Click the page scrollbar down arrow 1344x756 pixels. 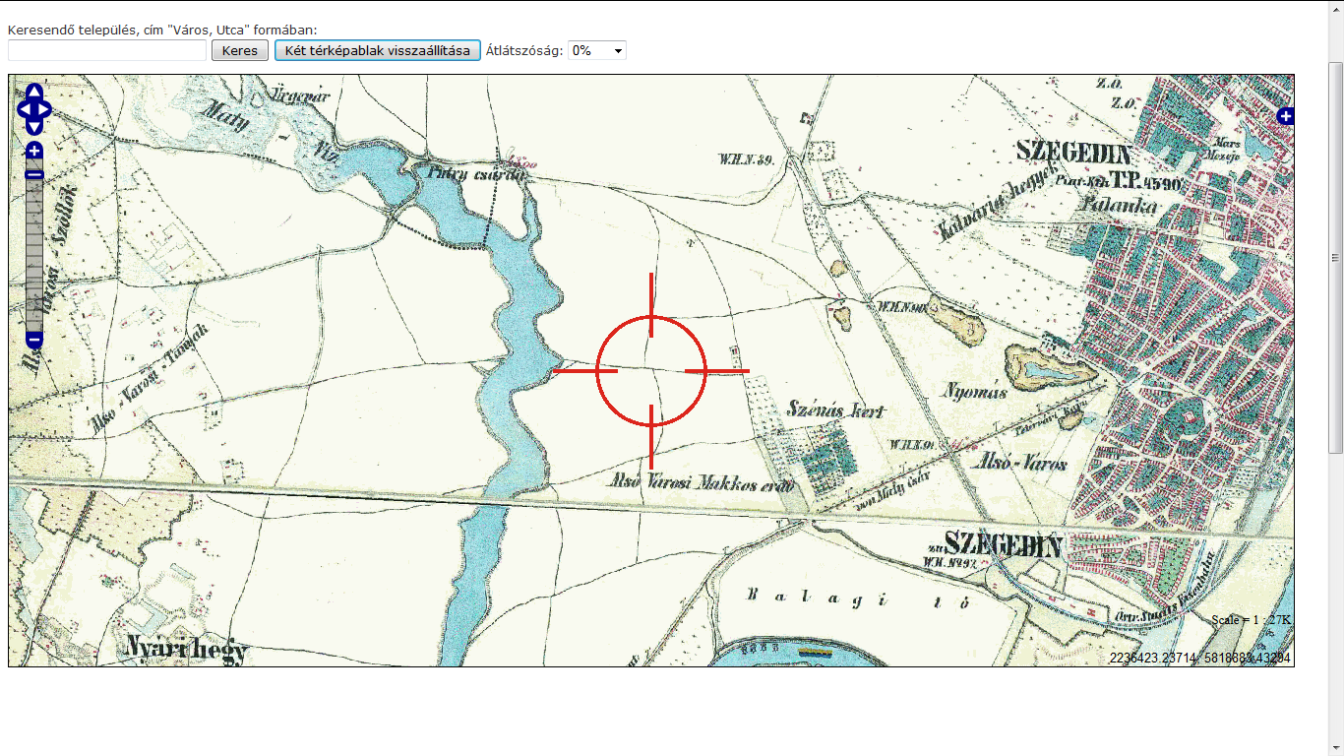1335,747
